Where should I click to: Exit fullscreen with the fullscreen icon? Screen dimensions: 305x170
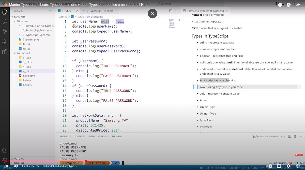(298, 166)
